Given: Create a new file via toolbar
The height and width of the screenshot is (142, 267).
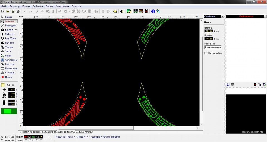Looking at the screenshot, I should (x=3, y=11).
